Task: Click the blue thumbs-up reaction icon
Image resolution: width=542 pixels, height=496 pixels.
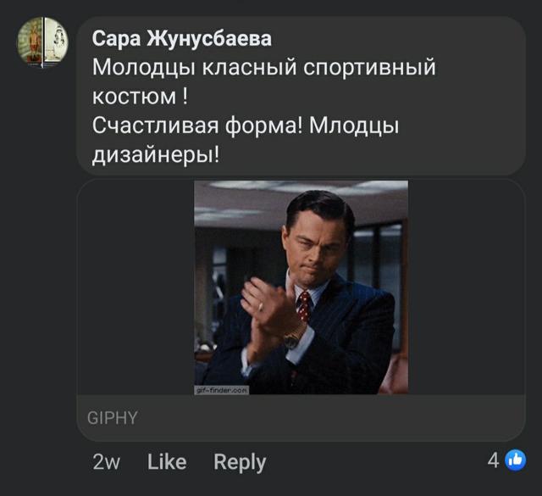Action: pyautogui.click(x=515, y=460)
